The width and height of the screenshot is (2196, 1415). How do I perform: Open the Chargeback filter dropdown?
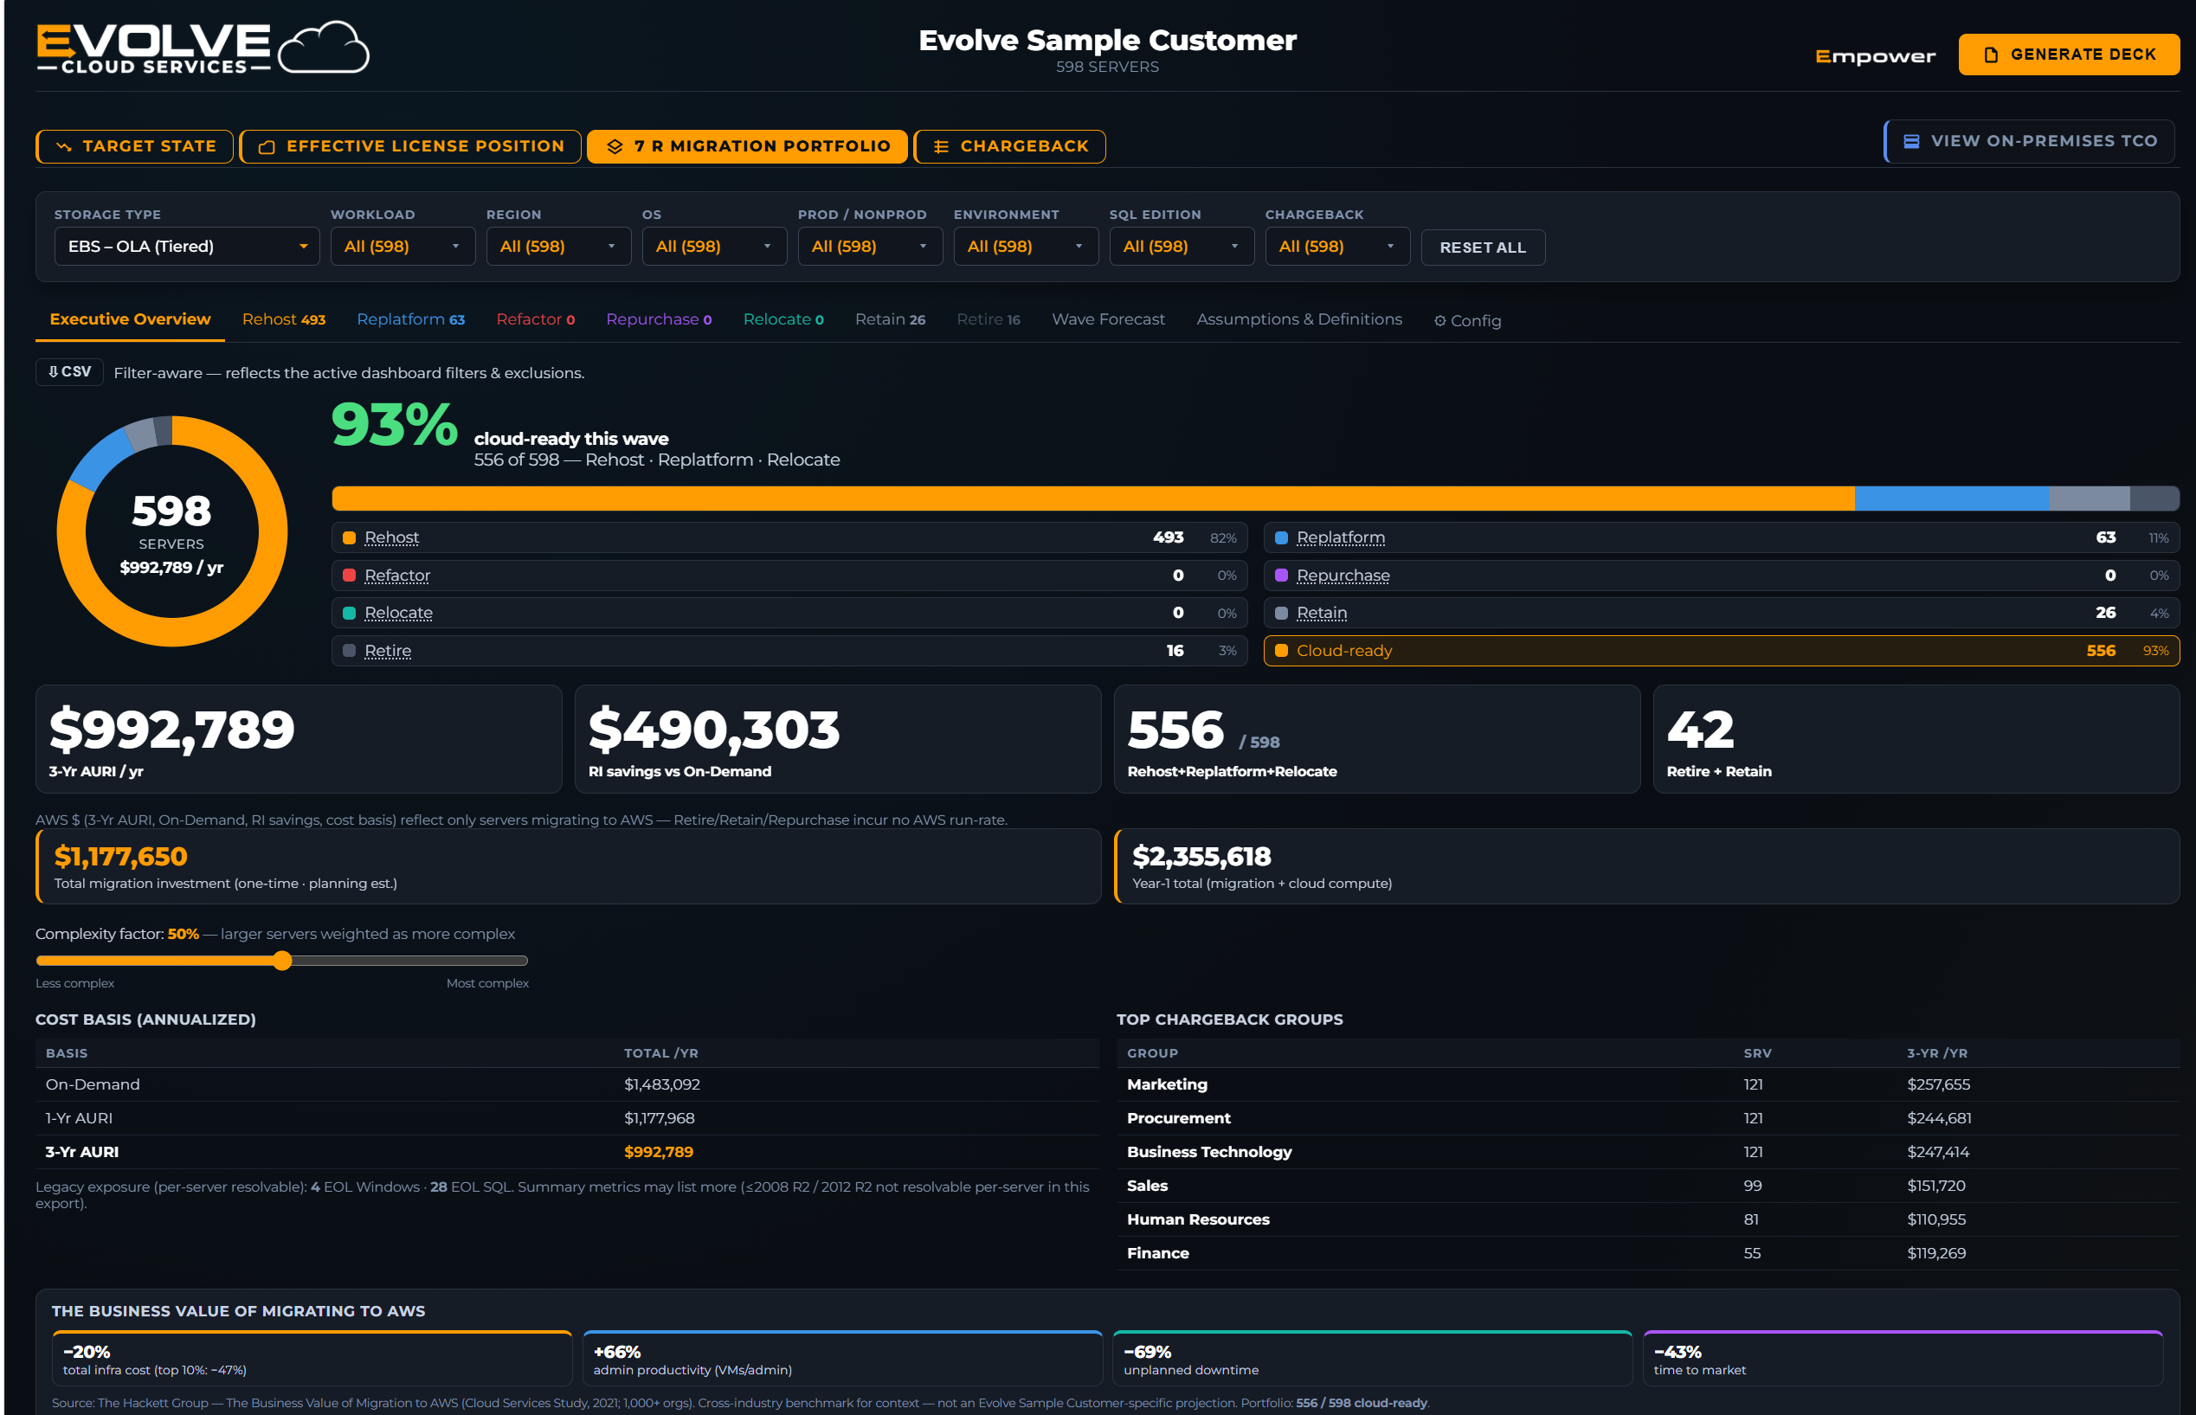(x=1336, y=247)
